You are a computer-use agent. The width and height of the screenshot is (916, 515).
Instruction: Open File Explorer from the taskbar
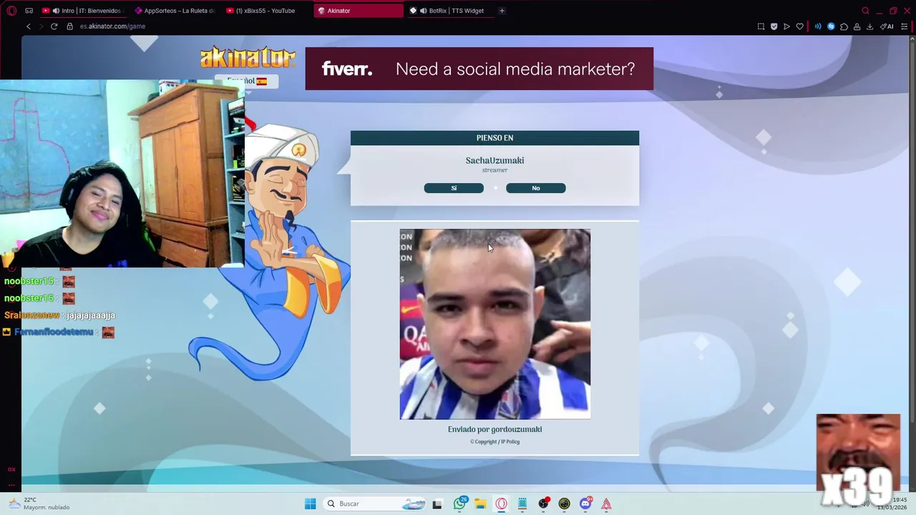pos(480,504)
